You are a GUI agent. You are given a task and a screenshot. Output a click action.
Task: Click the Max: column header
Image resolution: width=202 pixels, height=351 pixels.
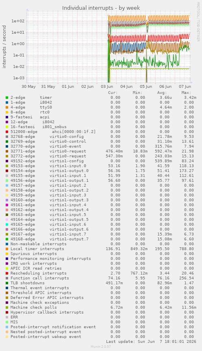click(186, 93)
